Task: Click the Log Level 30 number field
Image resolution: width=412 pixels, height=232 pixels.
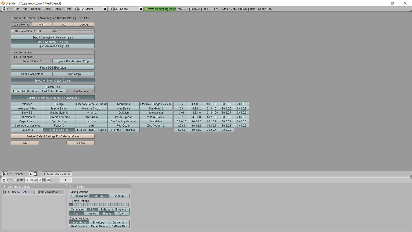Action: pos(21,24)
